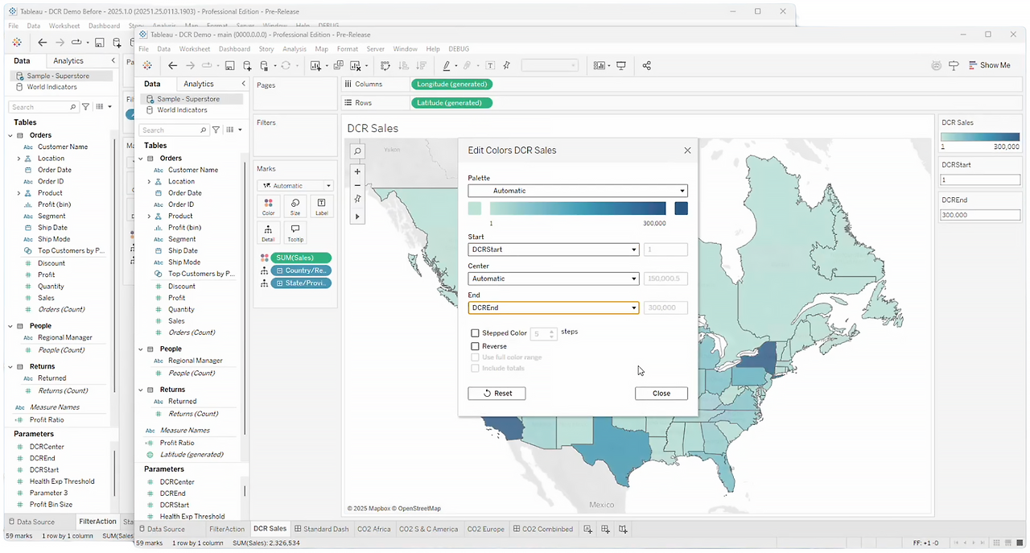1030x553 pixels.
Task: Expand the Location field in front Data pane
Action: tap(149, 181)
